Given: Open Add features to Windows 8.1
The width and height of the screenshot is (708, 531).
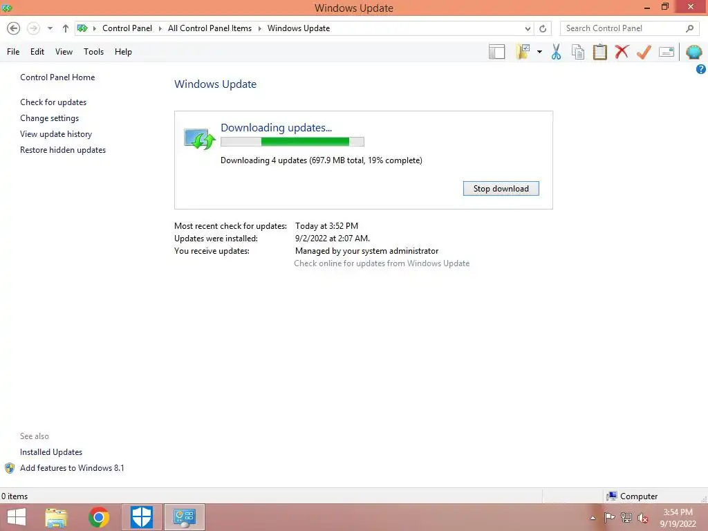Looking at the screenshot, I should coord(72,468).
